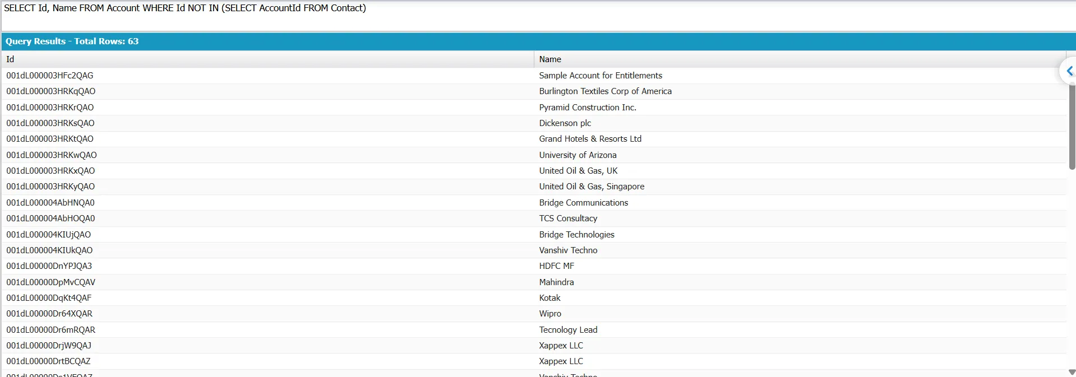Screen dimensions: 1076x377
Task: Select Id cell 001dL00000DpMvCQAV
Action: pyautogui.click(x=51, y=282)
